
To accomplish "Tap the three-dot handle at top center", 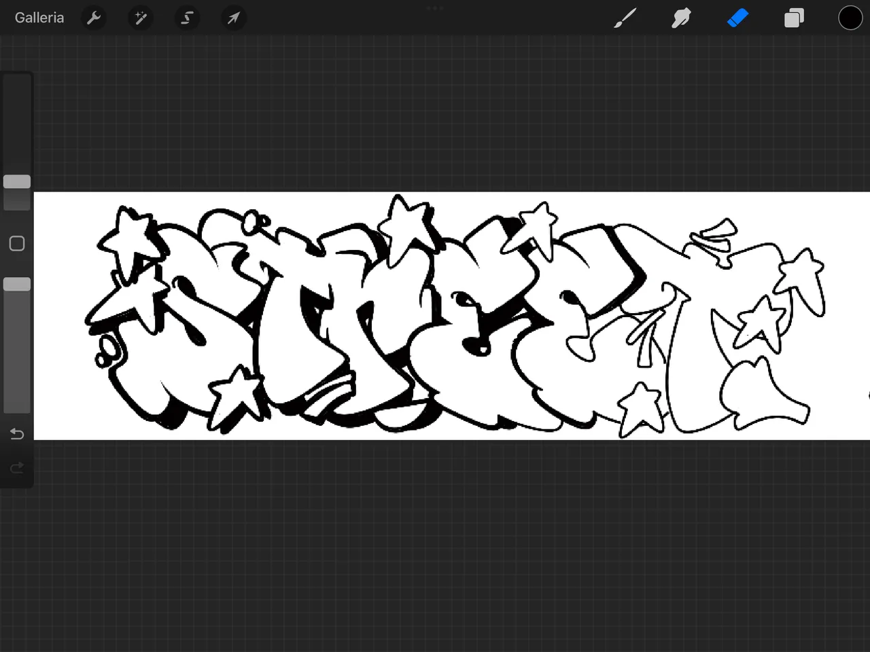I will [435, 8].
